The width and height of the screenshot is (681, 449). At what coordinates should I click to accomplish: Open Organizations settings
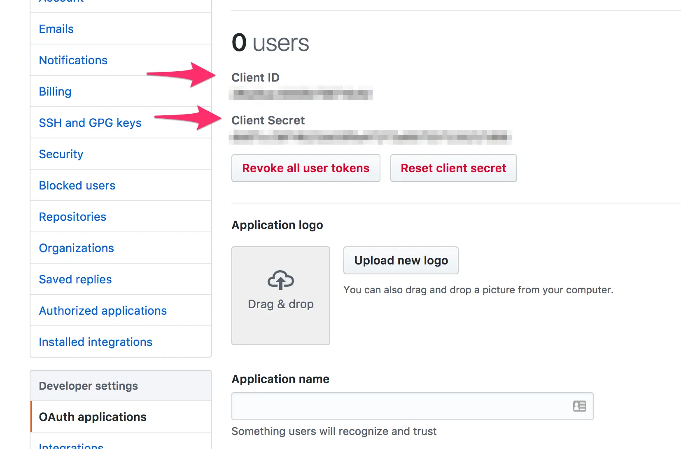[x=76, y=248]
